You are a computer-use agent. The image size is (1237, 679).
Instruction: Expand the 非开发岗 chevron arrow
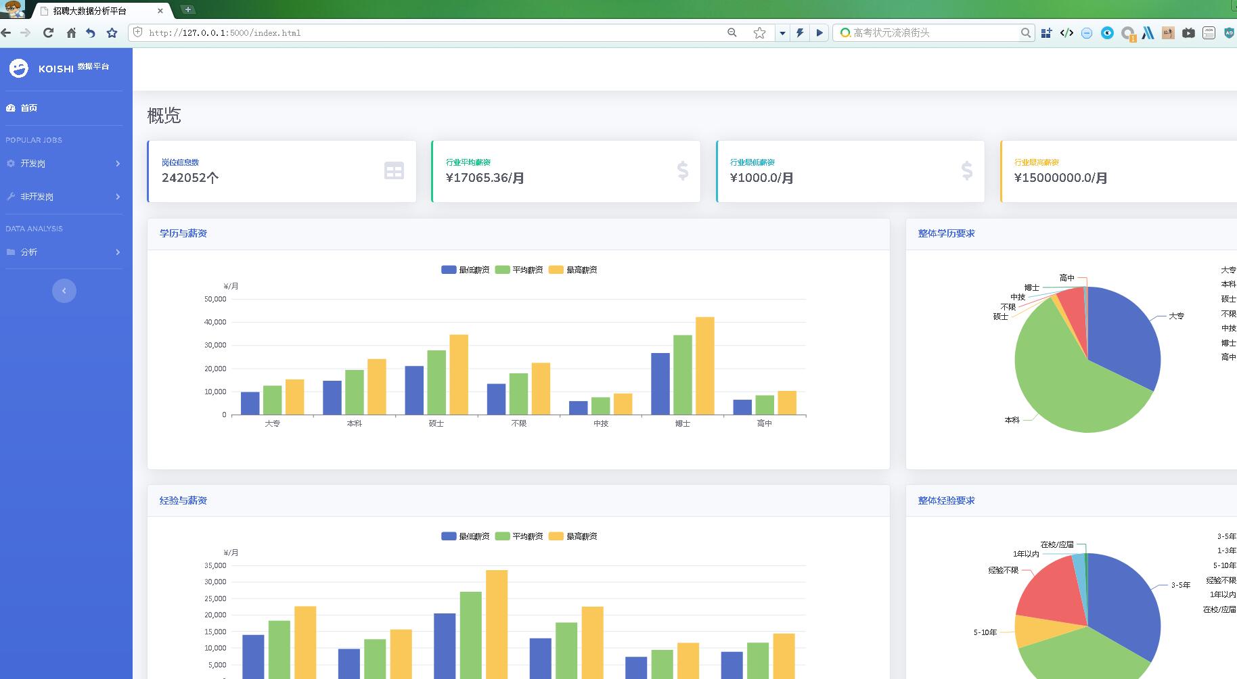[x=118, y=197]
